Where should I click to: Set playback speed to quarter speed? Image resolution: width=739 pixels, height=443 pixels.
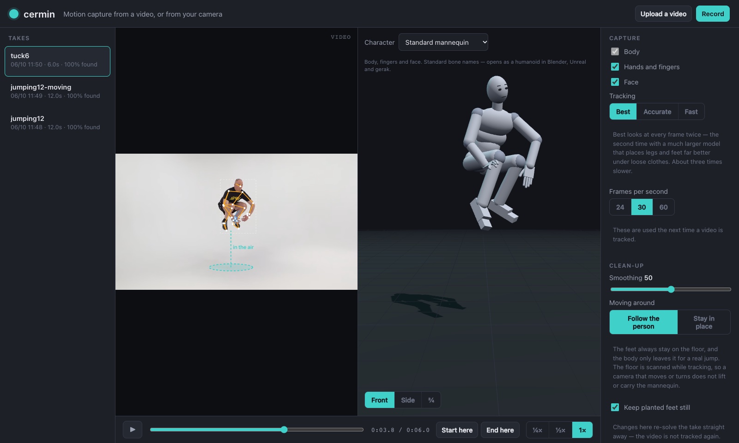pos(538,430)
